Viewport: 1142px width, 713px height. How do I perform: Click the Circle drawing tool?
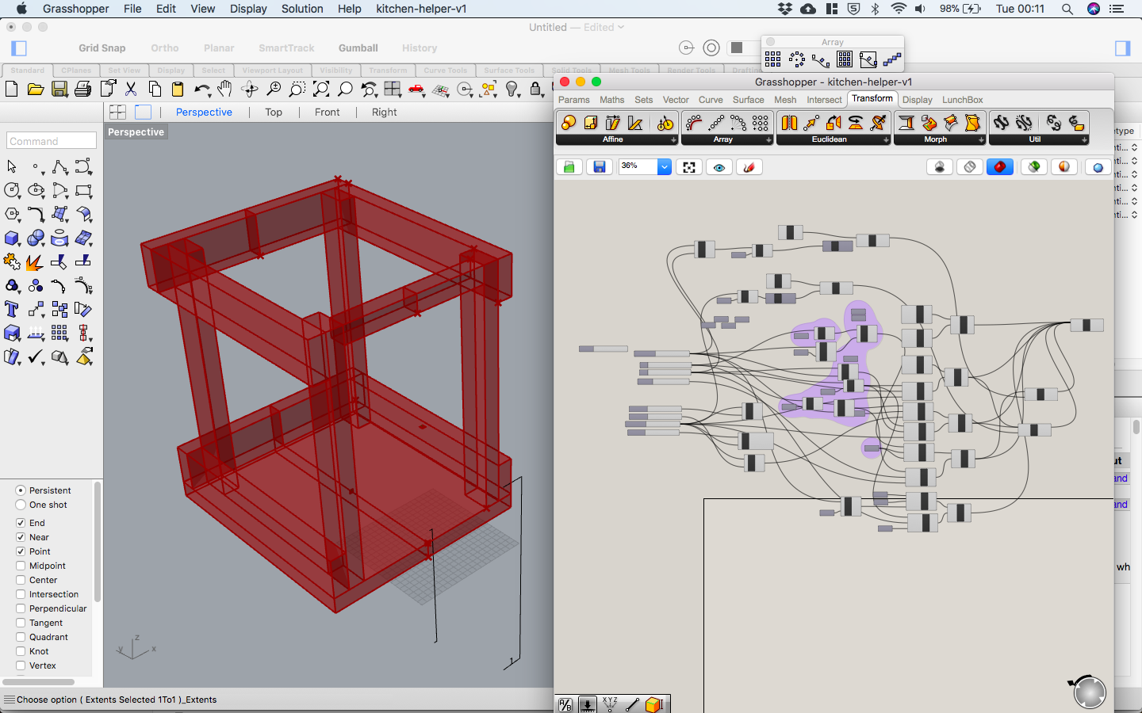12,191
